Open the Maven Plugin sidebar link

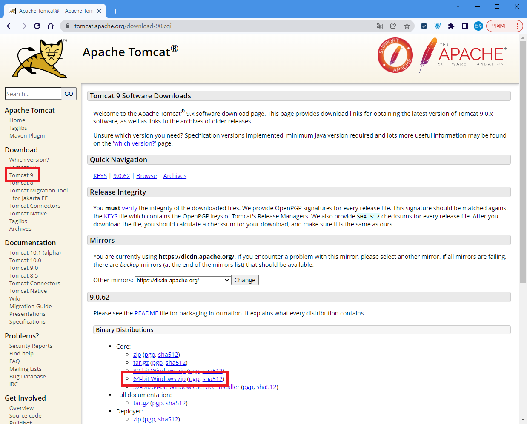[27, 135]
